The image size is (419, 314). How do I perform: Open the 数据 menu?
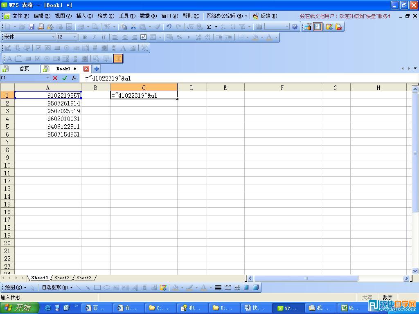pos(148,16)
